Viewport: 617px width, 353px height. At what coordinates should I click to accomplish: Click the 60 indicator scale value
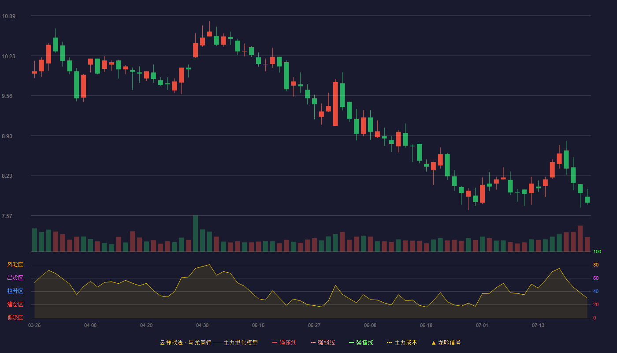tap(596, 278)
